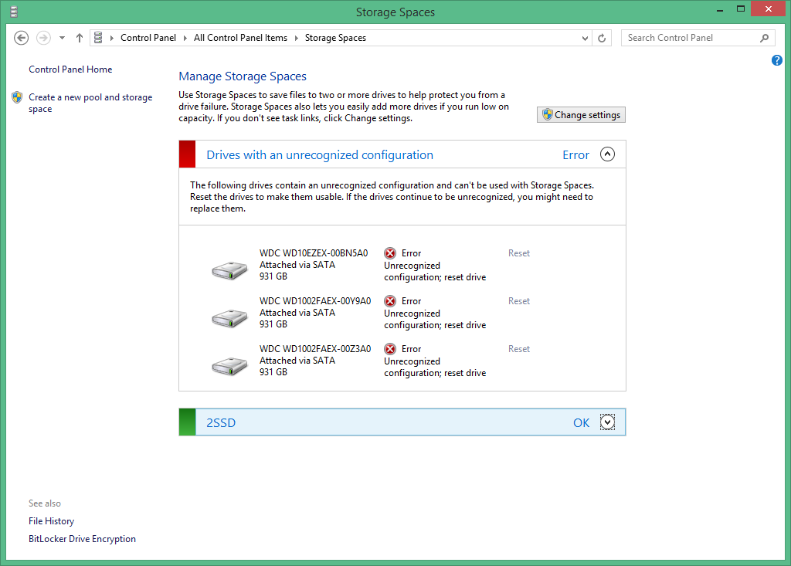Collapse the unrecognized configuration drives section
791x566 pixels.
click(x=607, y=154)
